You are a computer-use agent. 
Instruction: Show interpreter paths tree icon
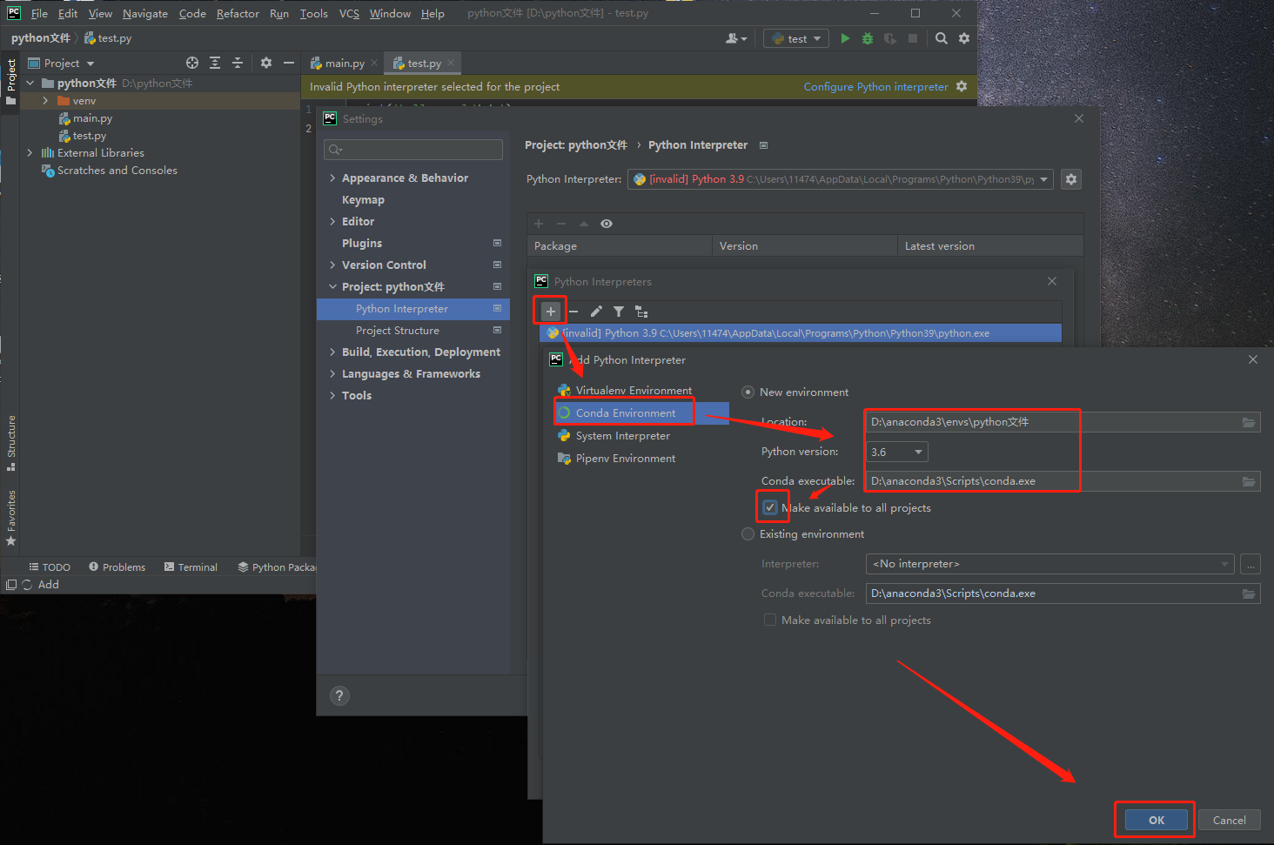[x=641, y=311]
